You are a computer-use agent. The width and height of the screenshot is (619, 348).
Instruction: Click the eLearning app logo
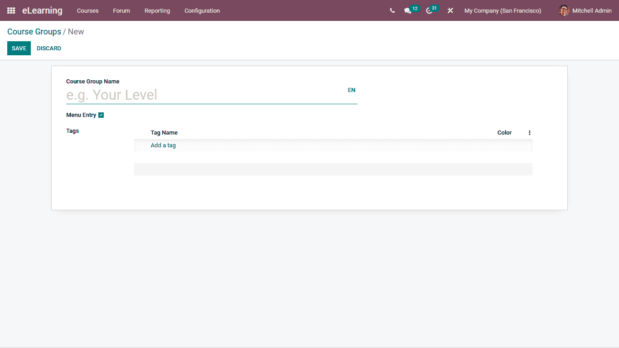[42, 10]
